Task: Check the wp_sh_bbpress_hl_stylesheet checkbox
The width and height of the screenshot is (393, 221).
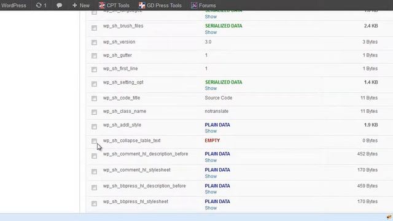Action: tap(94, 203)
